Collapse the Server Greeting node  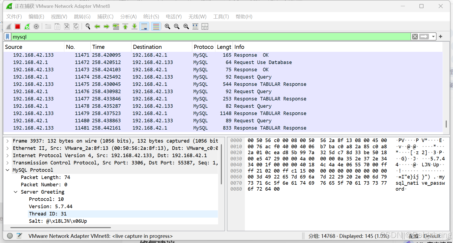click(16, 192)
